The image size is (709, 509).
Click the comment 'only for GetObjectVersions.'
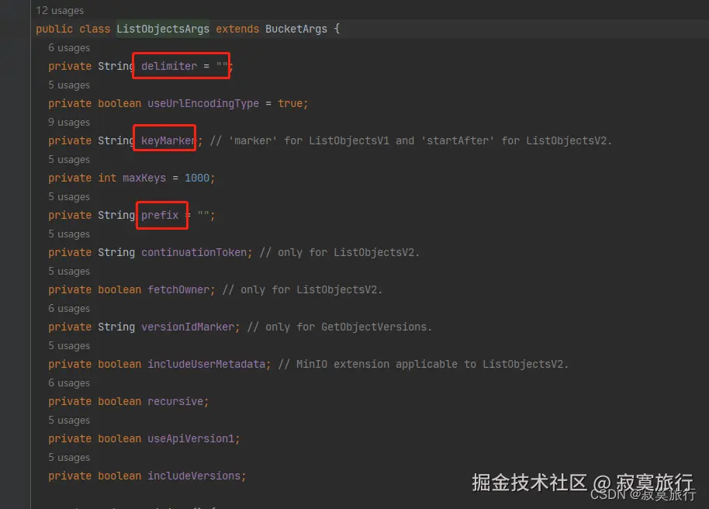click(x=339, y=327)
